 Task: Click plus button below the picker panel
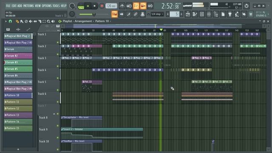pyautogui.click(x=18, y=149)
